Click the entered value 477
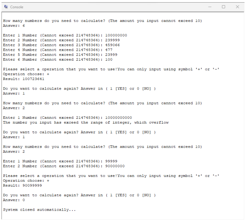The height and width of the screenshot is (221, 246). pos(109,50)
